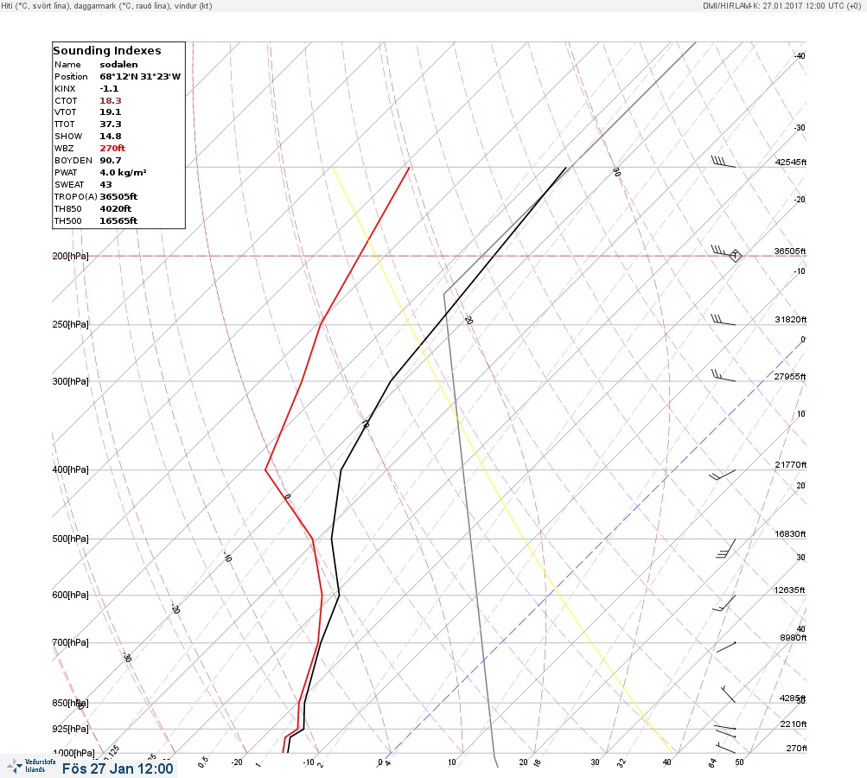
Task: Click the 42545ft altitude label
Action: click(791, 163)
